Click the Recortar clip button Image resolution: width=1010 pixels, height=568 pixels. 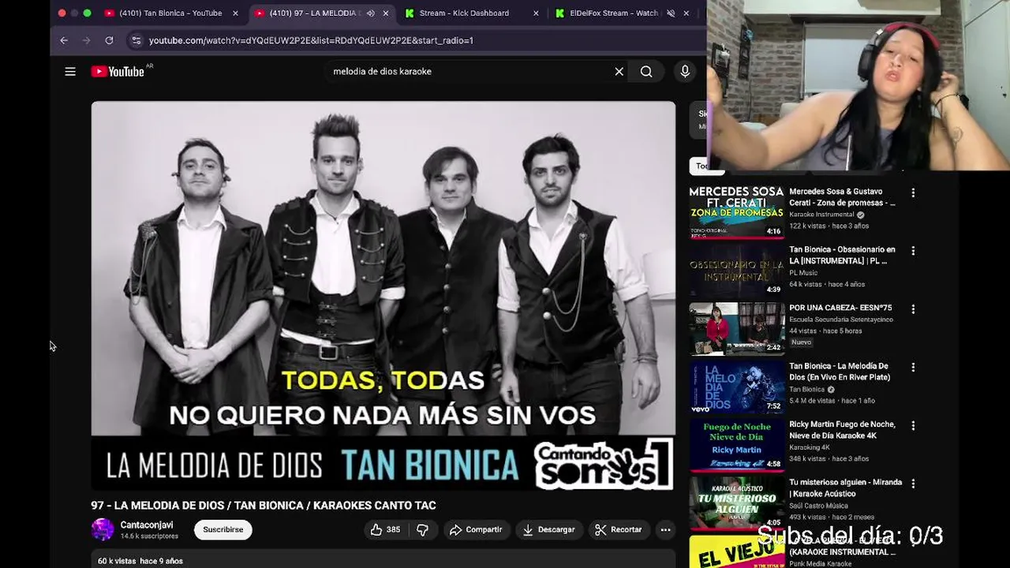coord(619,530)
